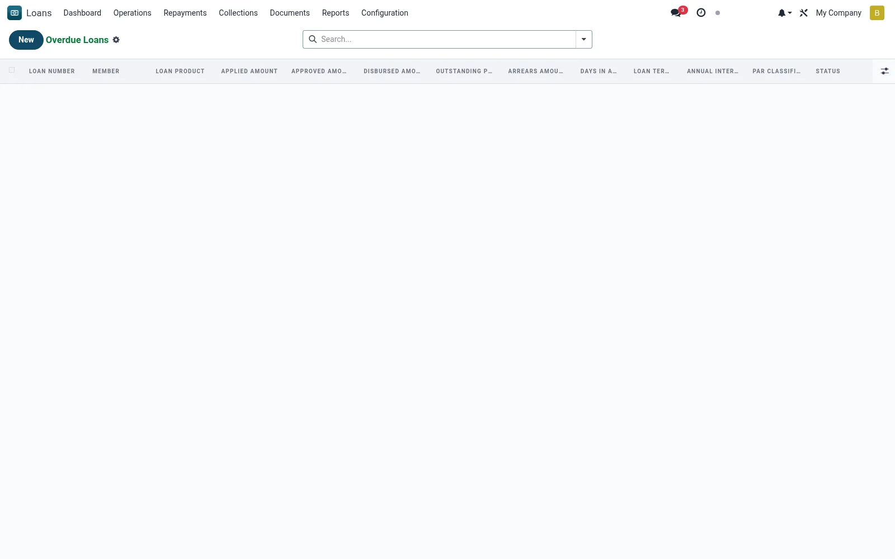The width and height of the screenshot is (895, 559).
Task: Open optional columns adjust icon
Action: pyautogui.click(x=884, y=71)
